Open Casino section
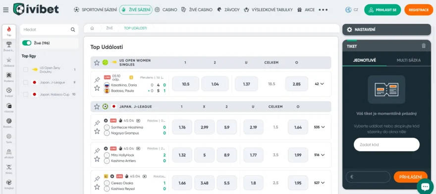This screenshot has height=194, width=436. [x=165, y=10]
